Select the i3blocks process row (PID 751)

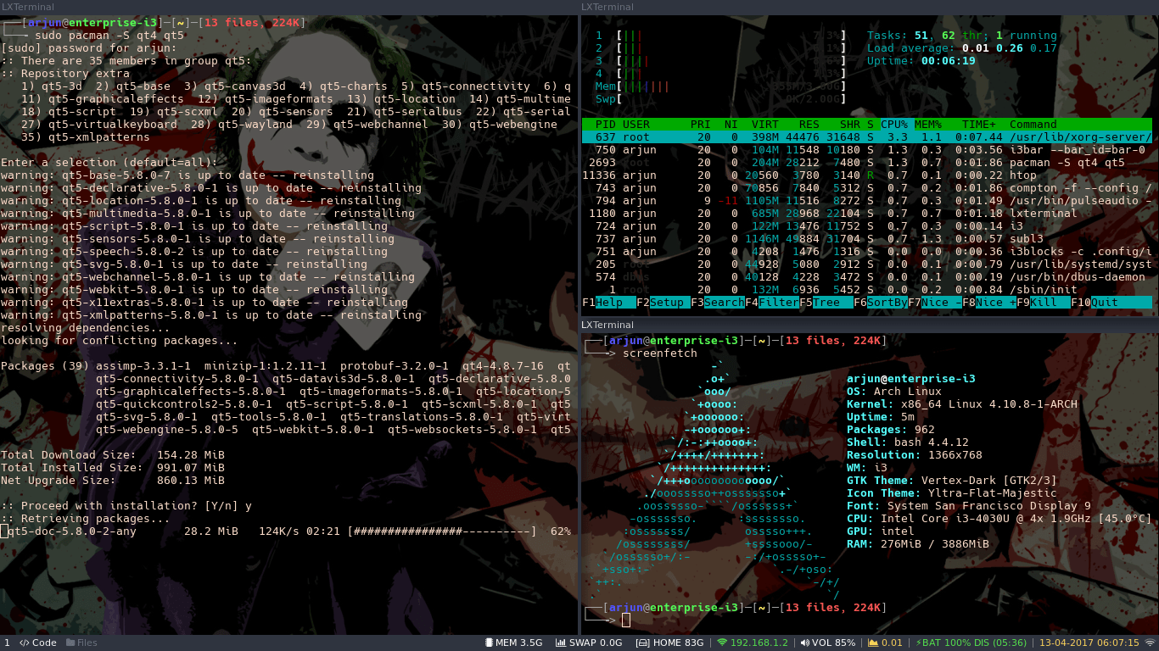[867, 252]
